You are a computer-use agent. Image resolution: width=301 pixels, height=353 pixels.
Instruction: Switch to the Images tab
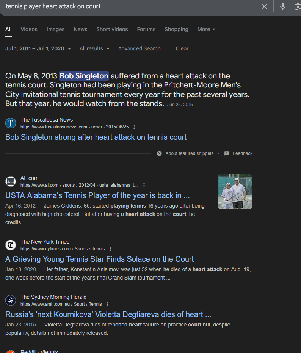[x=55, y=29]
